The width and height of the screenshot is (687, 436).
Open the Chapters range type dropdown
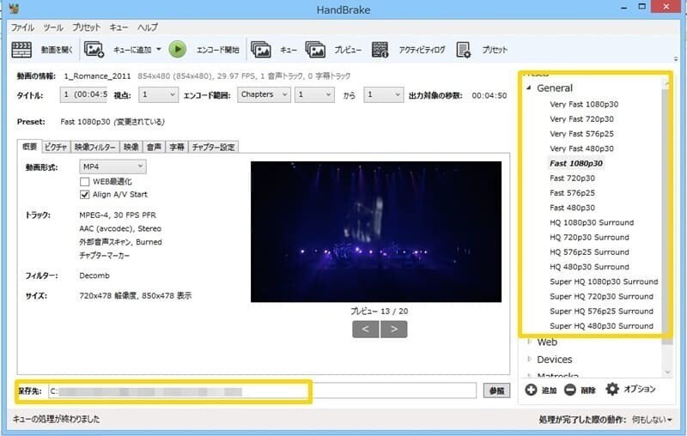click(264, 94)
